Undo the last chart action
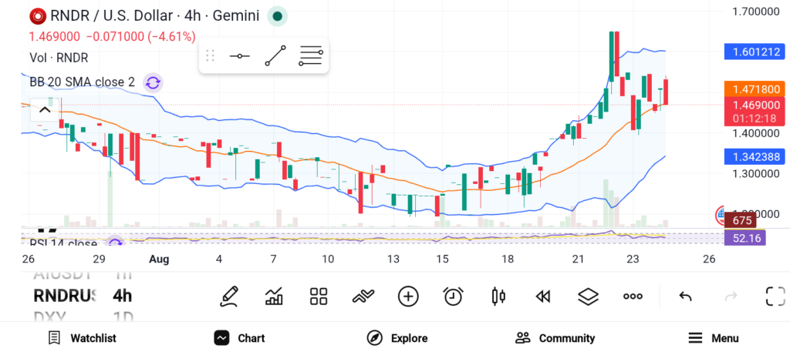Image resolution: width=790 pixels, height=355 pixels. click(685, 296)
